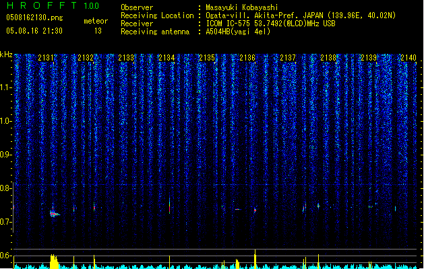
Task: Click the meteor count value 13
Action: point(98,31)
